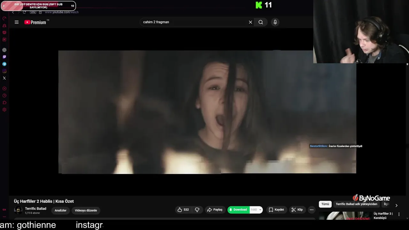Clear the search box with the X
409x230 pixels.
point(251,22)
